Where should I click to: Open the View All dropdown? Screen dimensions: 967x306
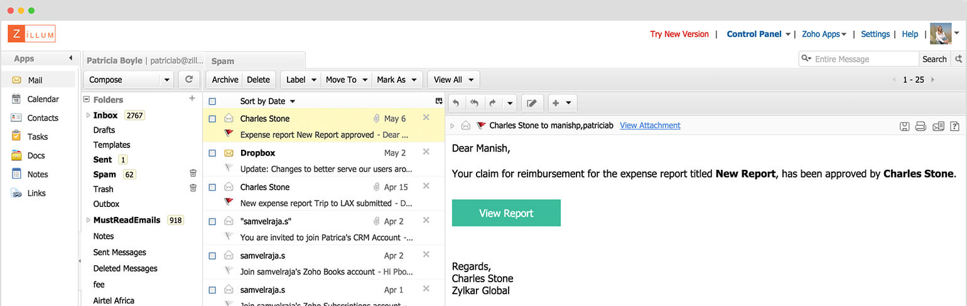453,80
